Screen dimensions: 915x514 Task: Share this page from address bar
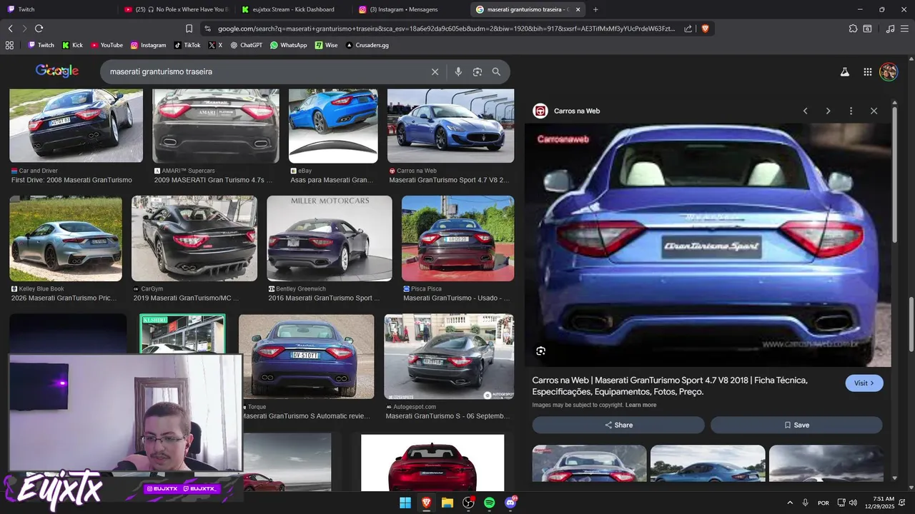688,29
